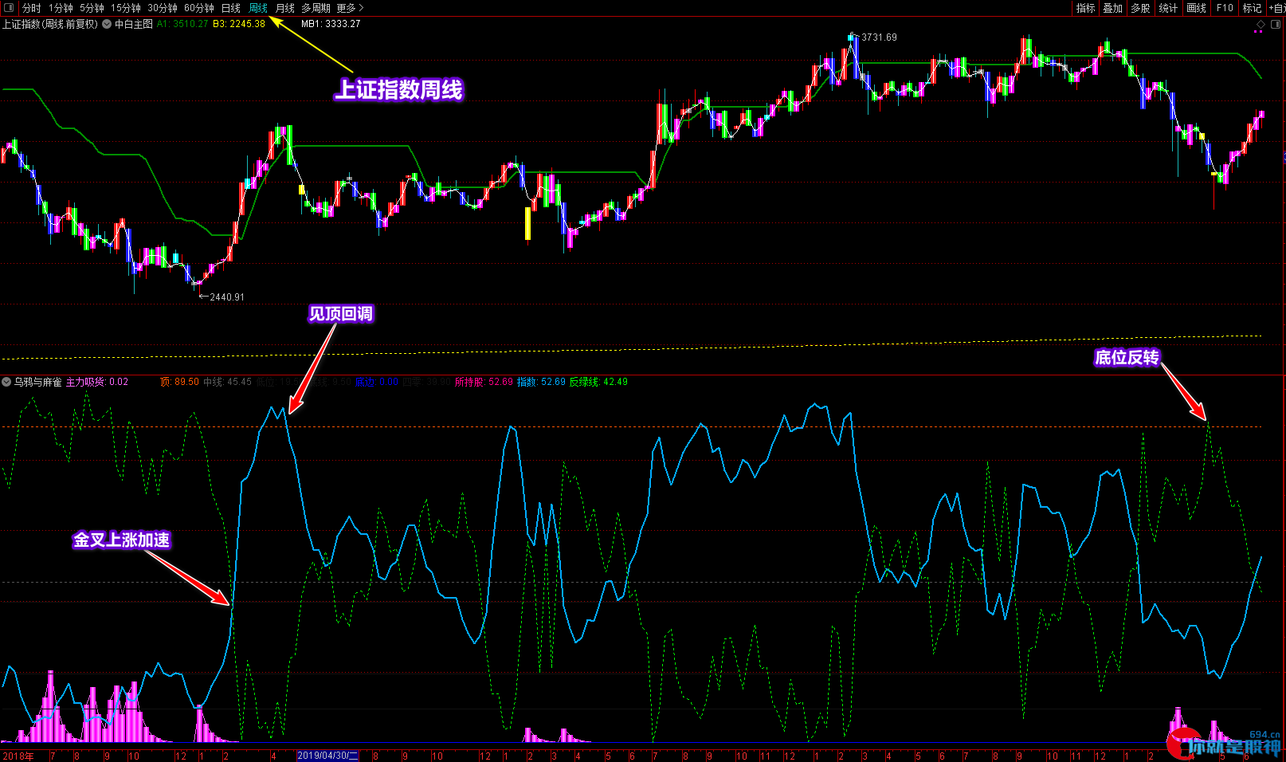Expand the 乌鸦与麻雀 indicator dropdown
The width and height of the screenshot is (1286, 762).
click(x=6, y=382)
